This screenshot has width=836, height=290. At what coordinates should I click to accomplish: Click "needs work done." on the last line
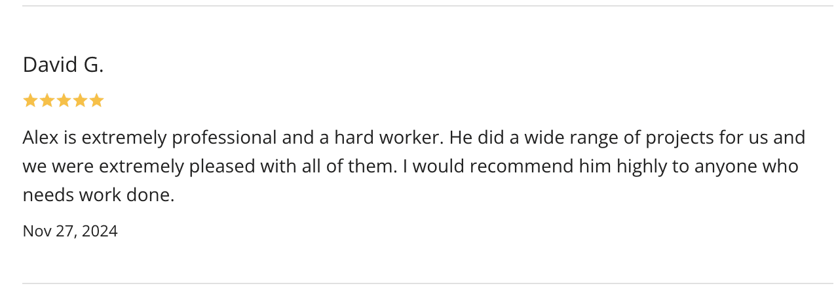coord(98,195)
